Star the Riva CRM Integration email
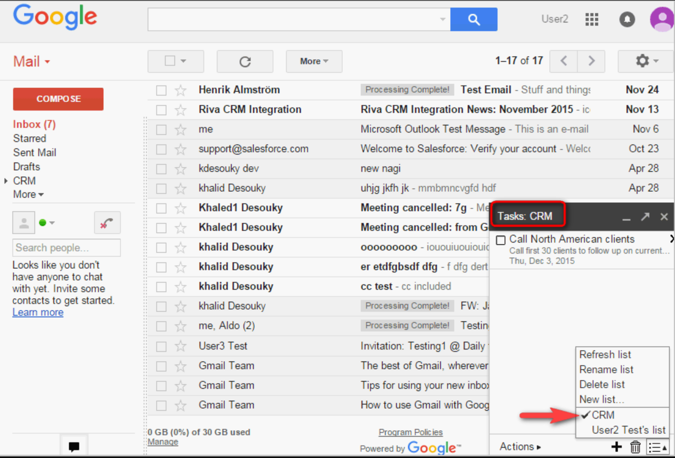The image size is (675, 458). click(x=181, y=110)
